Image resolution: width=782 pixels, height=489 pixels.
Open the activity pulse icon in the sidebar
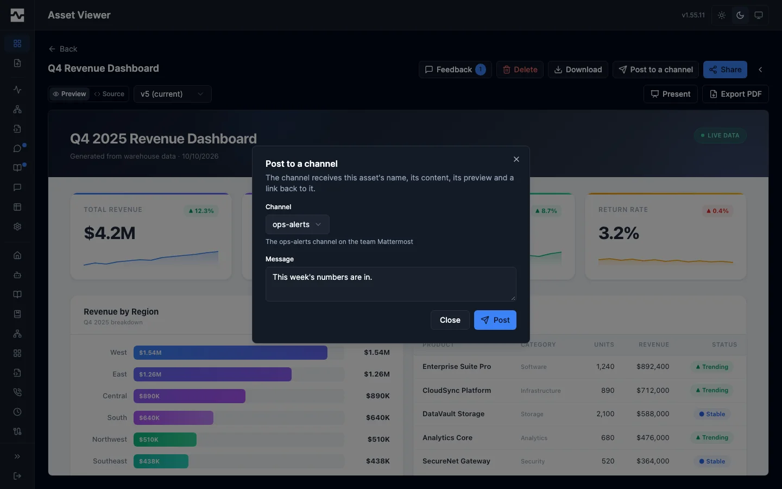point(17,90)
